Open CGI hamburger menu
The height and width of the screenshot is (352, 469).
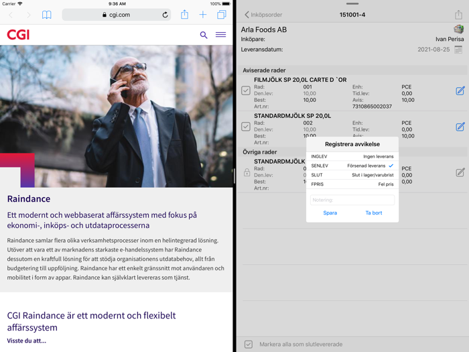(220, 35)
